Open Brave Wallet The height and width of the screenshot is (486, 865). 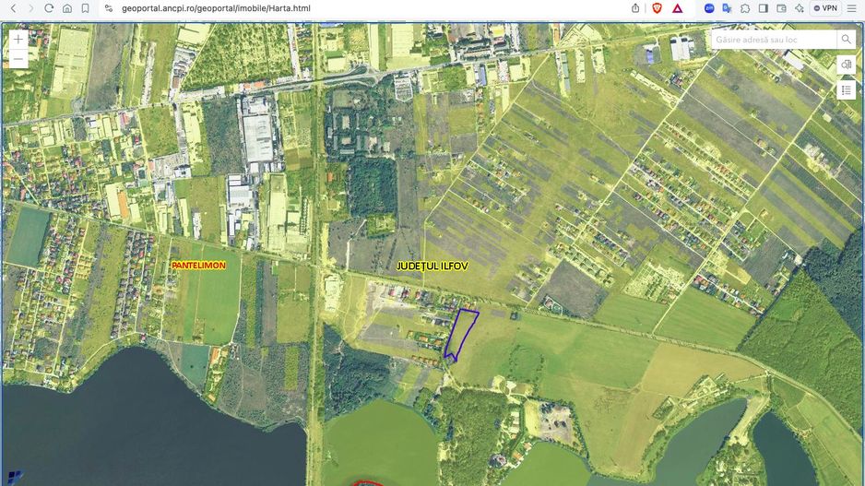[x=781, y=8]
